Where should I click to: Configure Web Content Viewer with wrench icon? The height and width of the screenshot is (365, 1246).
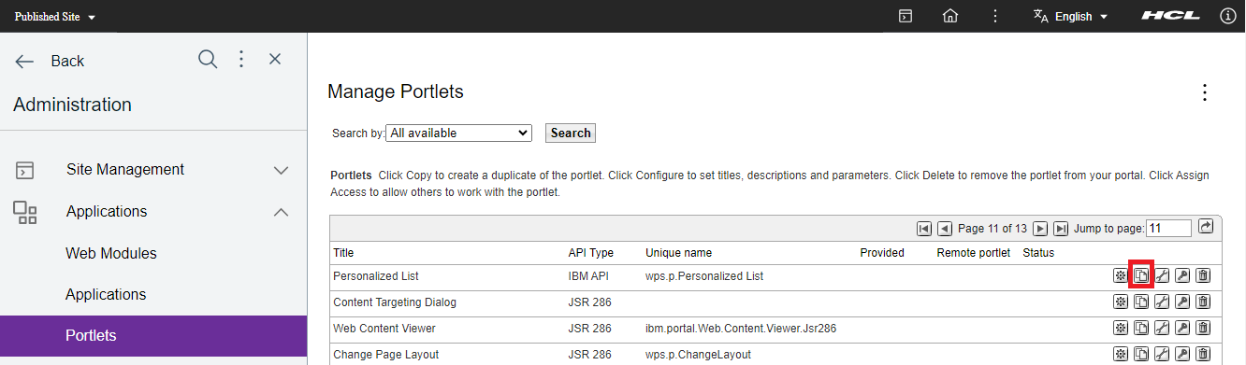click(1162, 328)
